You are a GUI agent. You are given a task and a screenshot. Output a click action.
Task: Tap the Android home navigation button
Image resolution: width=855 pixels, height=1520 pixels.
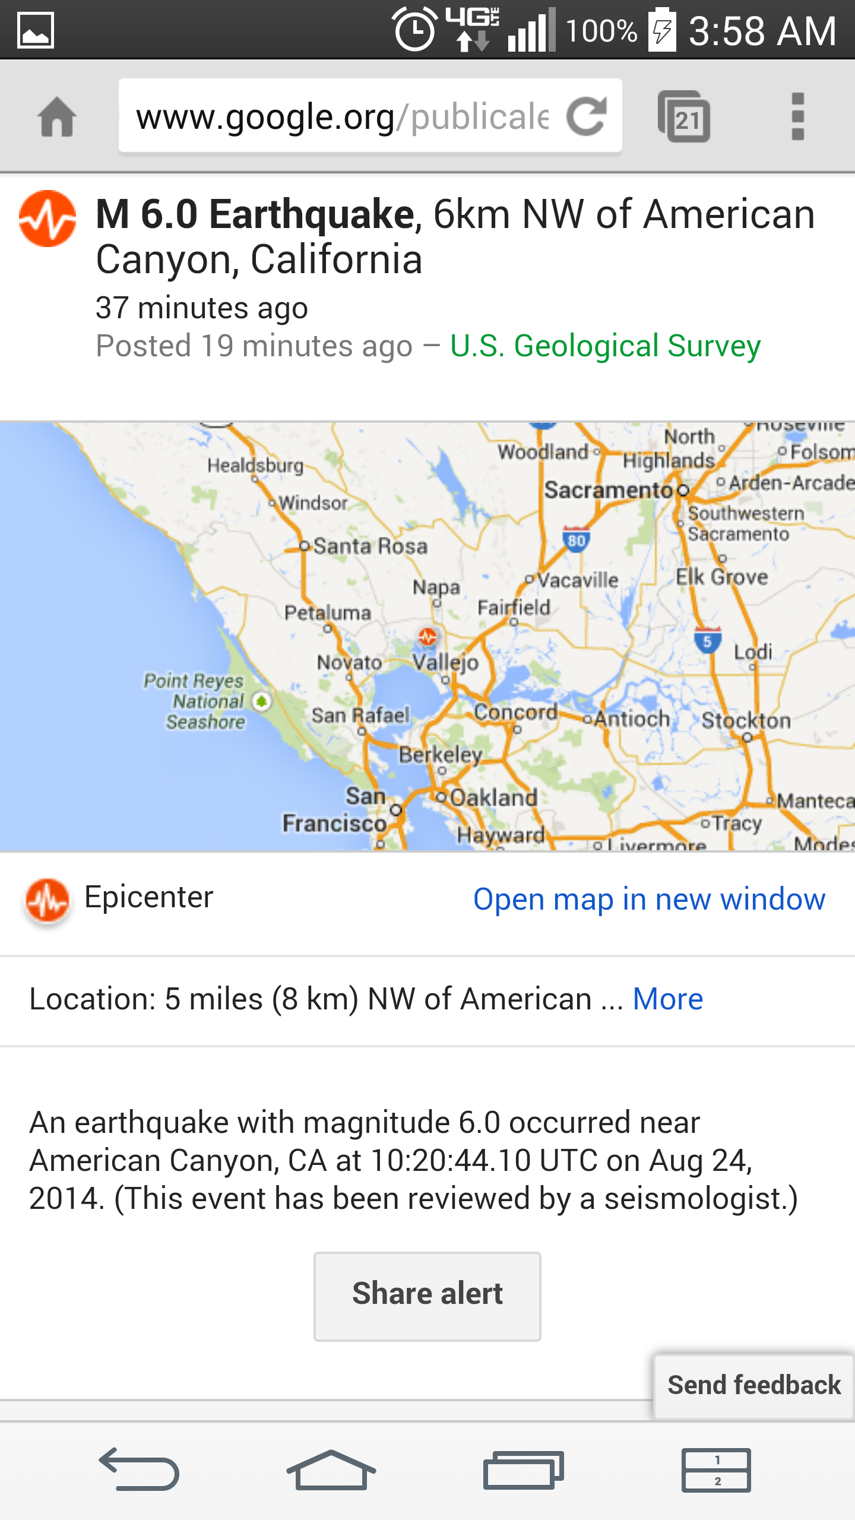tap(331, 1470)
